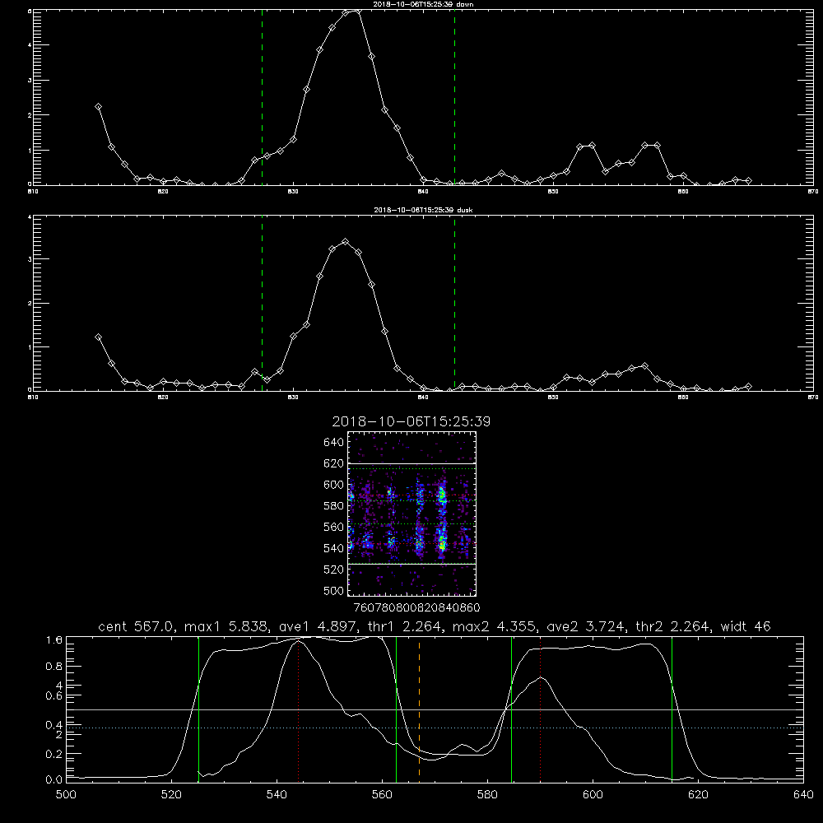Click the heatmap y-axis label "540"
The width and height of the screenshot is (823, 823).
pyautogui.click(x=333, y=548)
